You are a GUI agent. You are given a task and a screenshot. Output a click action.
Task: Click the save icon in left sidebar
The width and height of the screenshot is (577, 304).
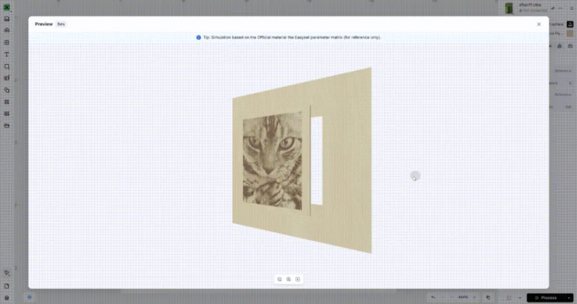7,19
